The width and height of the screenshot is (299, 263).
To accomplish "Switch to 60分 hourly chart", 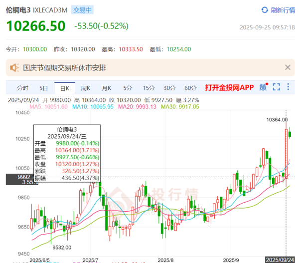I will tap(190, 88).
